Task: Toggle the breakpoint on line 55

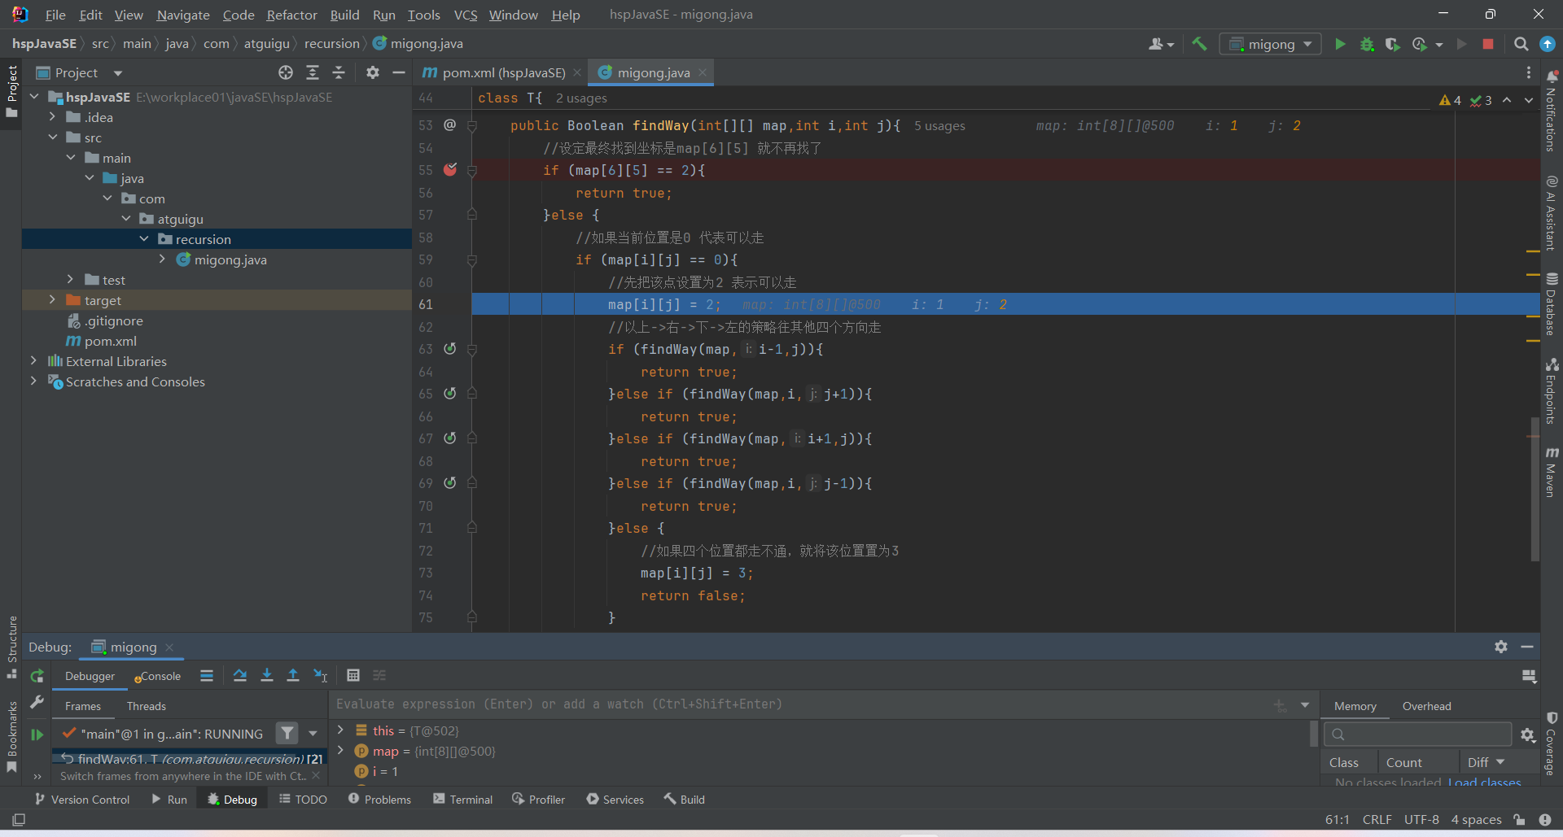Action: click(x=450, y=170)
